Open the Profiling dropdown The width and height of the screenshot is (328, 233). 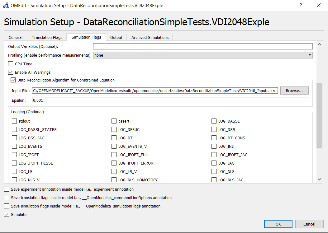point(310,55)
